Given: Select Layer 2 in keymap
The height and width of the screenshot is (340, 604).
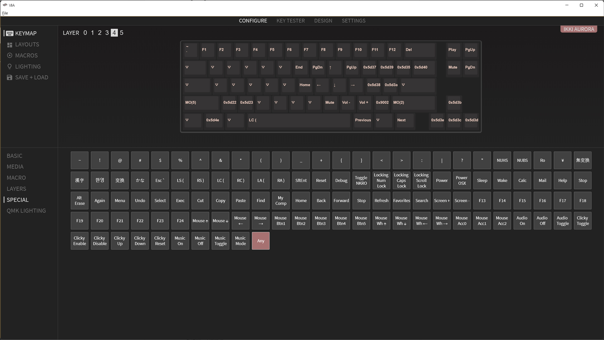Looking at the screenshot, I should 99,33.
